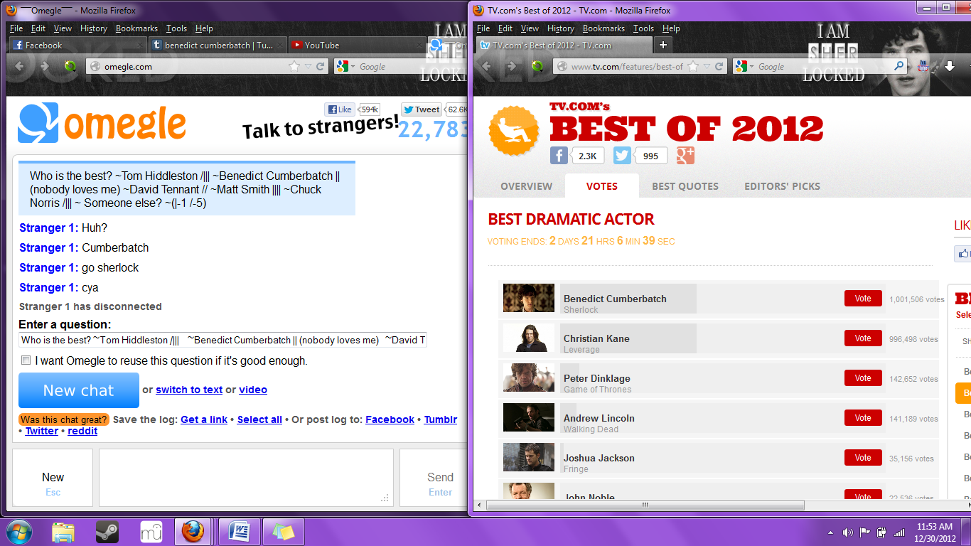Close the Facebook tab
The height and width of the screenshot is (546, 971).
pos(139,45)
